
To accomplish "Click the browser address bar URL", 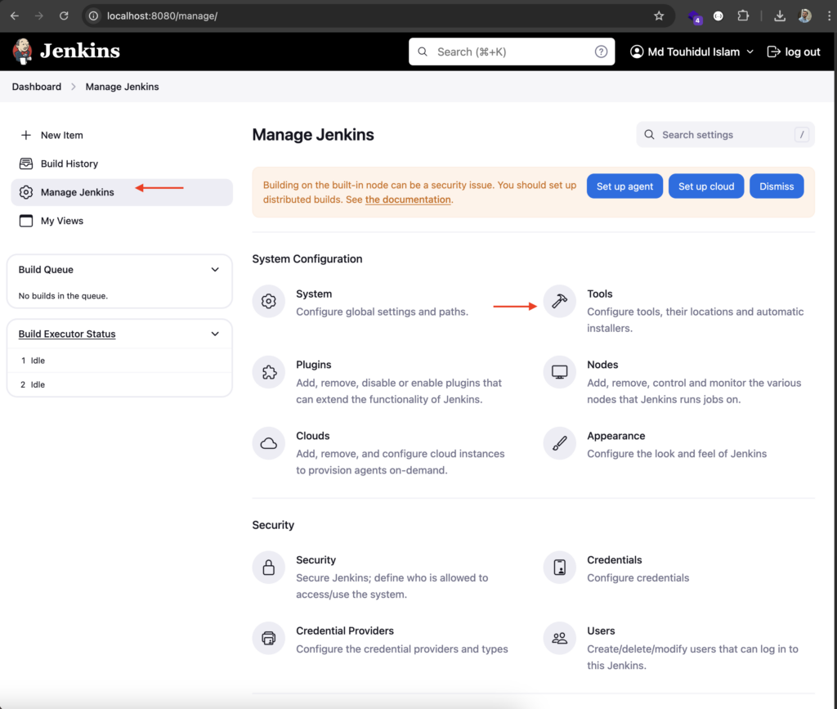I will point(163,16).
